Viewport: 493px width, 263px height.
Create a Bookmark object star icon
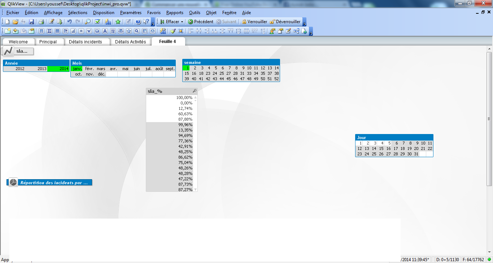tap(128, 31)
